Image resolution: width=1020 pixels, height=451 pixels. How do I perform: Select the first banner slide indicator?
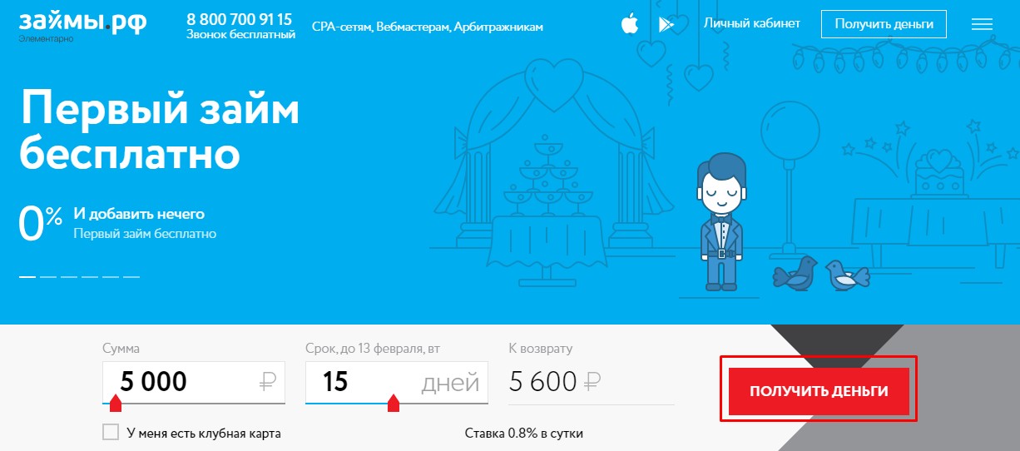[27, 276]
